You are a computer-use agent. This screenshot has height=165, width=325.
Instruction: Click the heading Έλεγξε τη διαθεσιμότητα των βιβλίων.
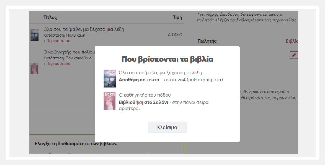click(76, 144)
